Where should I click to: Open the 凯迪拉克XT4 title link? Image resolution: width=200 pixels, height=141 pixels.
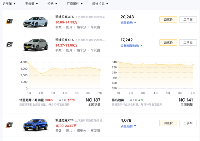point(64,120)
